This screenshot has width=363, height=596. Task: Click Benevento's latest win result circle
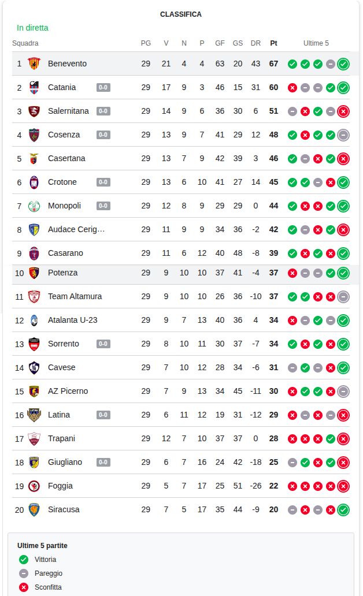[x=343, y=64]
